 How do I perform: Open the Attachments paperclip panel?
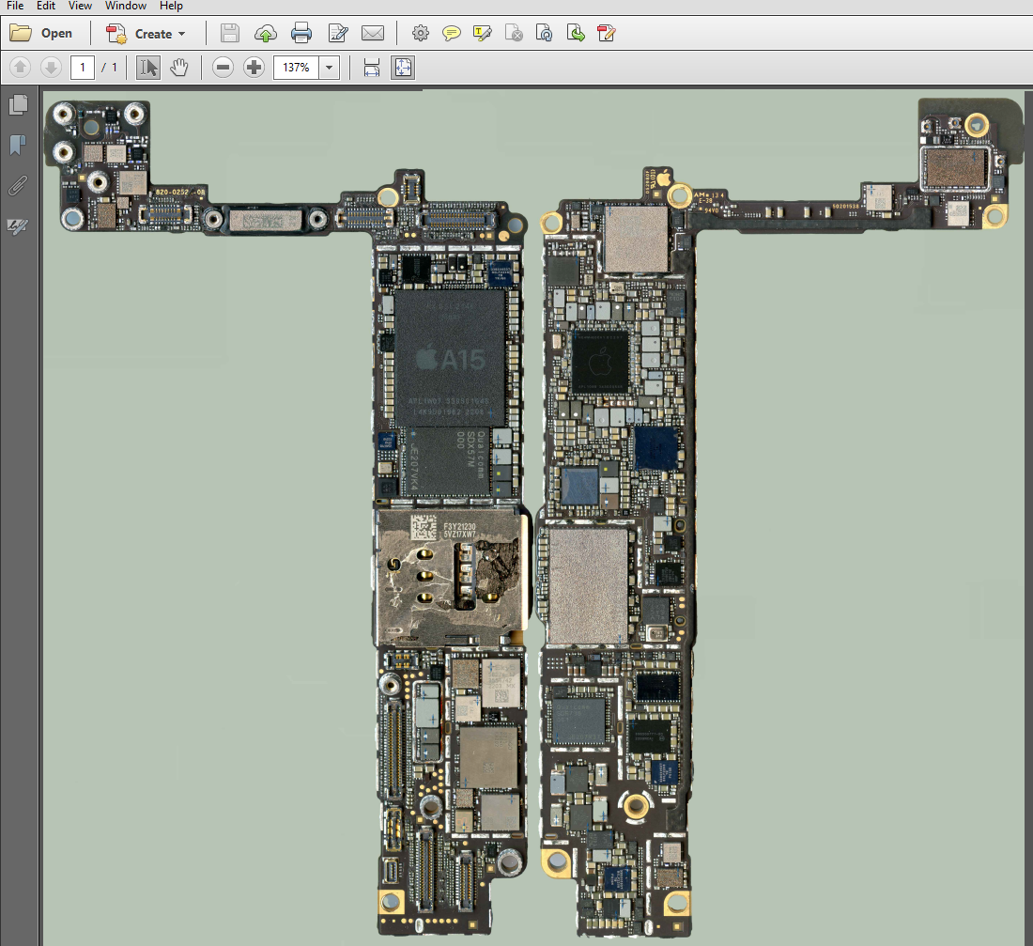18,185
